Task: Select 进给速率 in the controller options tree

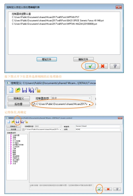Action: click(16, 156)
